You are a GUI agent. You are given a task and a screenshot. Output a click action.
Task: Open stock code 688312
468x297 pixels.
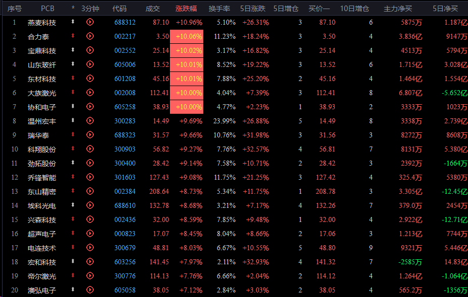click(x=125, y=22)
